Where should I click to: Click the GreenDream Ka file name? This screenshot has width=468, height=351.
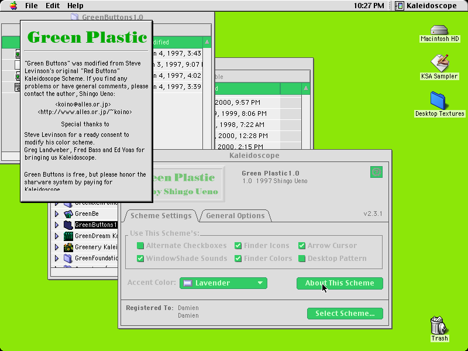tap(96, 236)
